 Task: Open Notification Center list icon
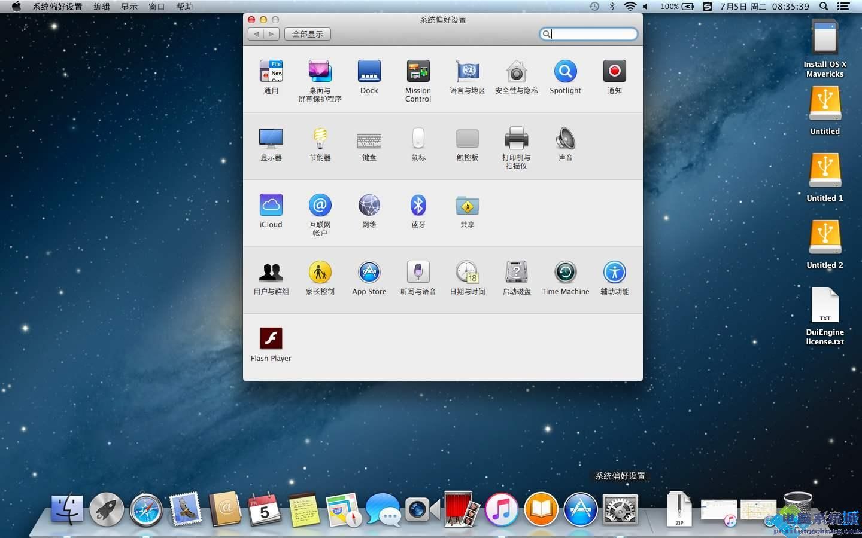843,7
